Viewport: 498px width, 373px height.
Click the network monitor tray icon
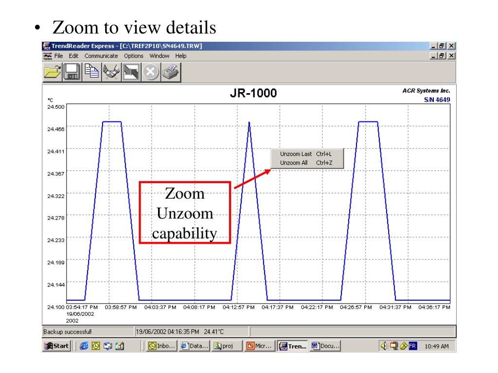(394, 346)
